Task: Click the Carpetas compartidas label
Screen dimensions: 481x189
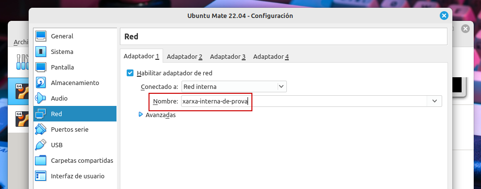Action: point(82,160)
